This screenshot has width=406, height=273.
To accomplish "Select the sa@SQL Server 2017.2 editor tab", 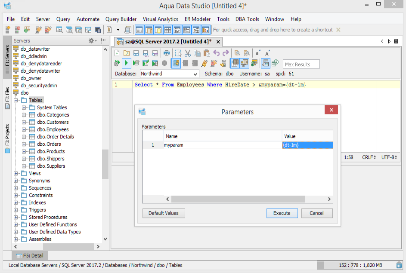I will pos(168,42).
